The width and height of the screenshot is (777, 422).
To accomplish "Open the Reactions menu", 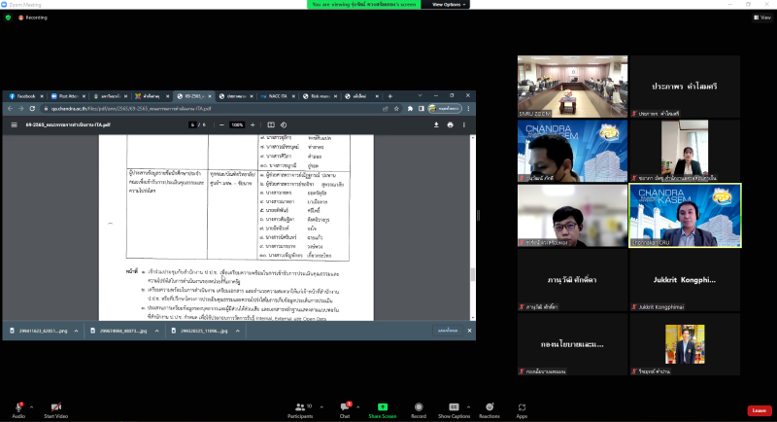I will (x=490, y=406).
